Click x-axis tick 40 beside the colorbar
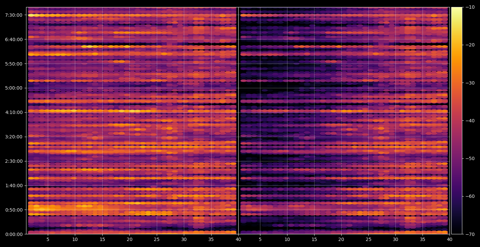This screenshot has height=247, width=480. 450,239
